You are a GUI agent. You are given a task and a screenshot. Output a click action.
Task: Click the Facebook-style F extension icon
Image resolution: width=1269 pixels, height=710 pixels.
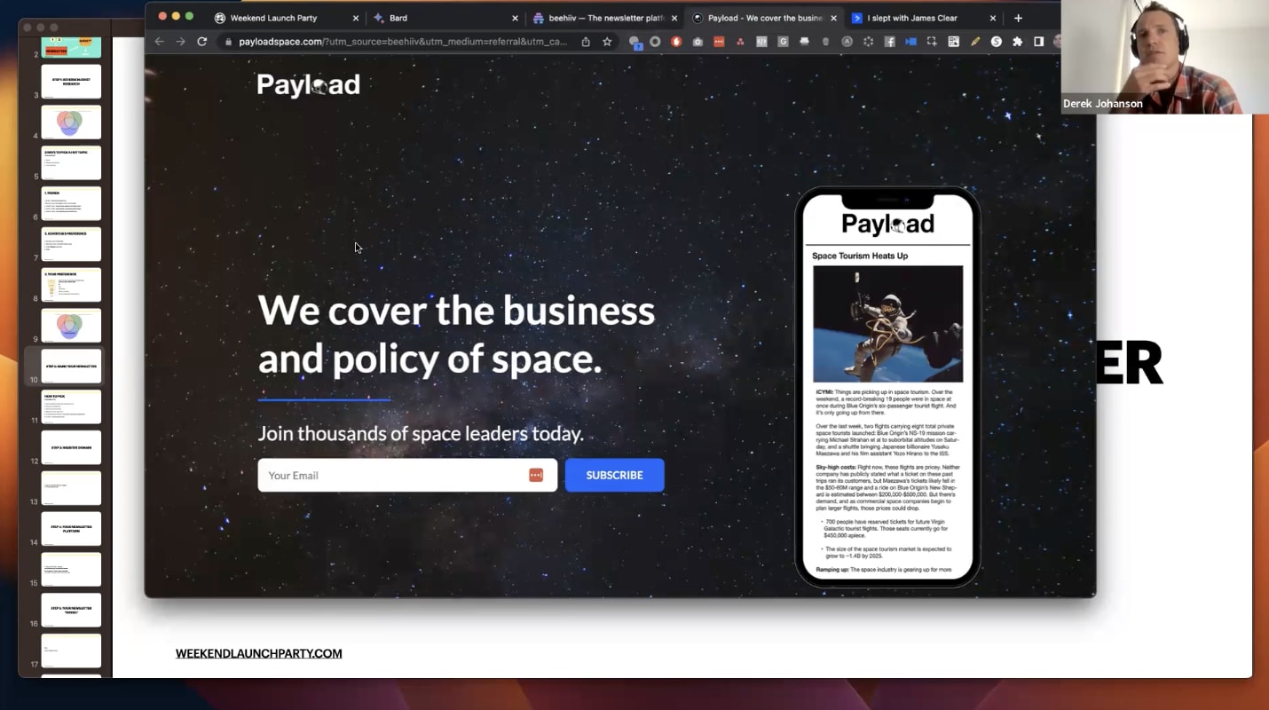pos(889,42)
